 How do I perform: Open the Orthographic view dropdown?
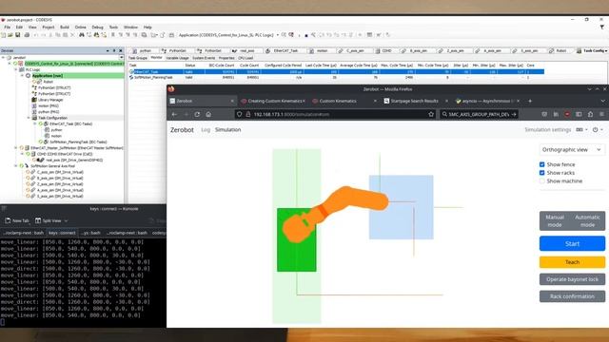(x=572, y=150)
